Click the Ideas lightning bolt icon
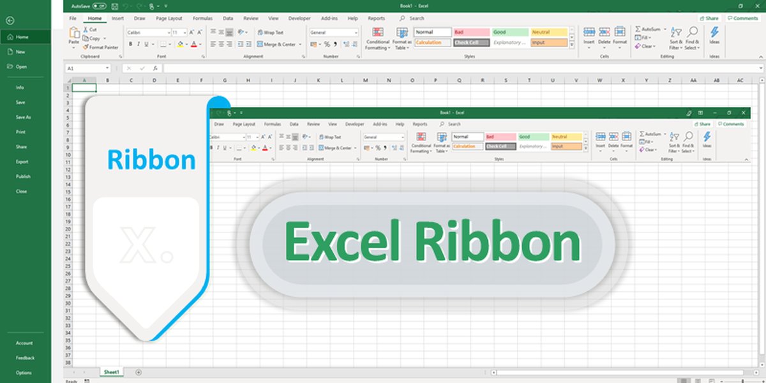The image size is (766, 383). click(715, 33)
